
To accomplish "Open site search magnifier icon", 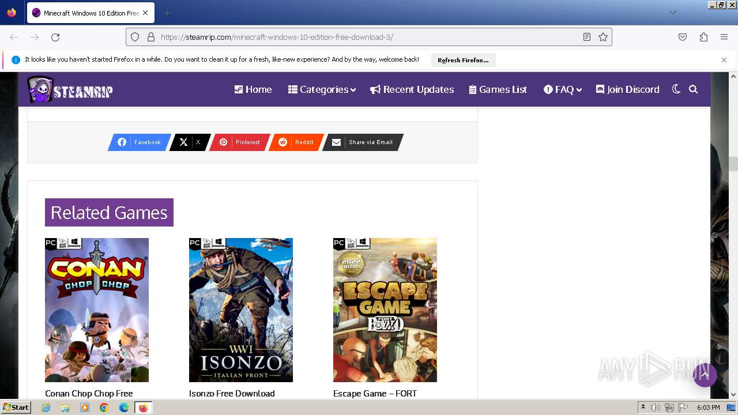I will [694, 89].
